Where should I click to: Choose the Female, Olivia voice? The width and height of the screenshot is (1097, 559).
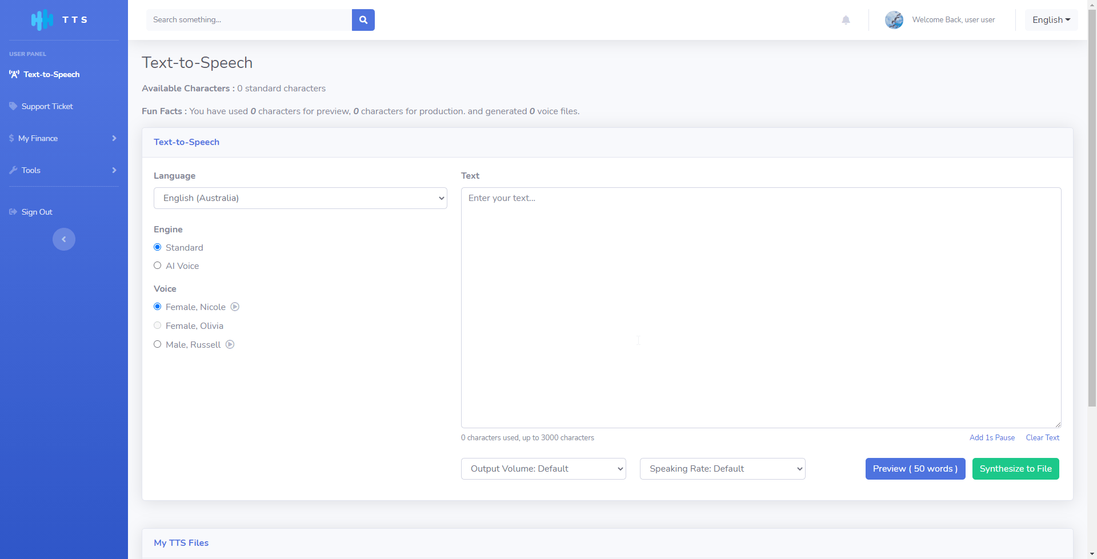(x=157, y=325)
